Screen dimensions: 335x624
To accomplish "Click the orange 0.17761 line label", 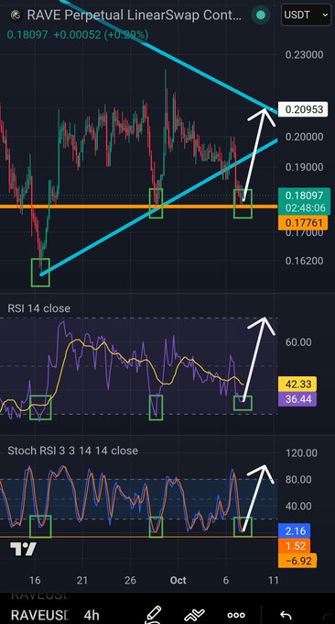I will pyautogui.click(x=304, y=222).
